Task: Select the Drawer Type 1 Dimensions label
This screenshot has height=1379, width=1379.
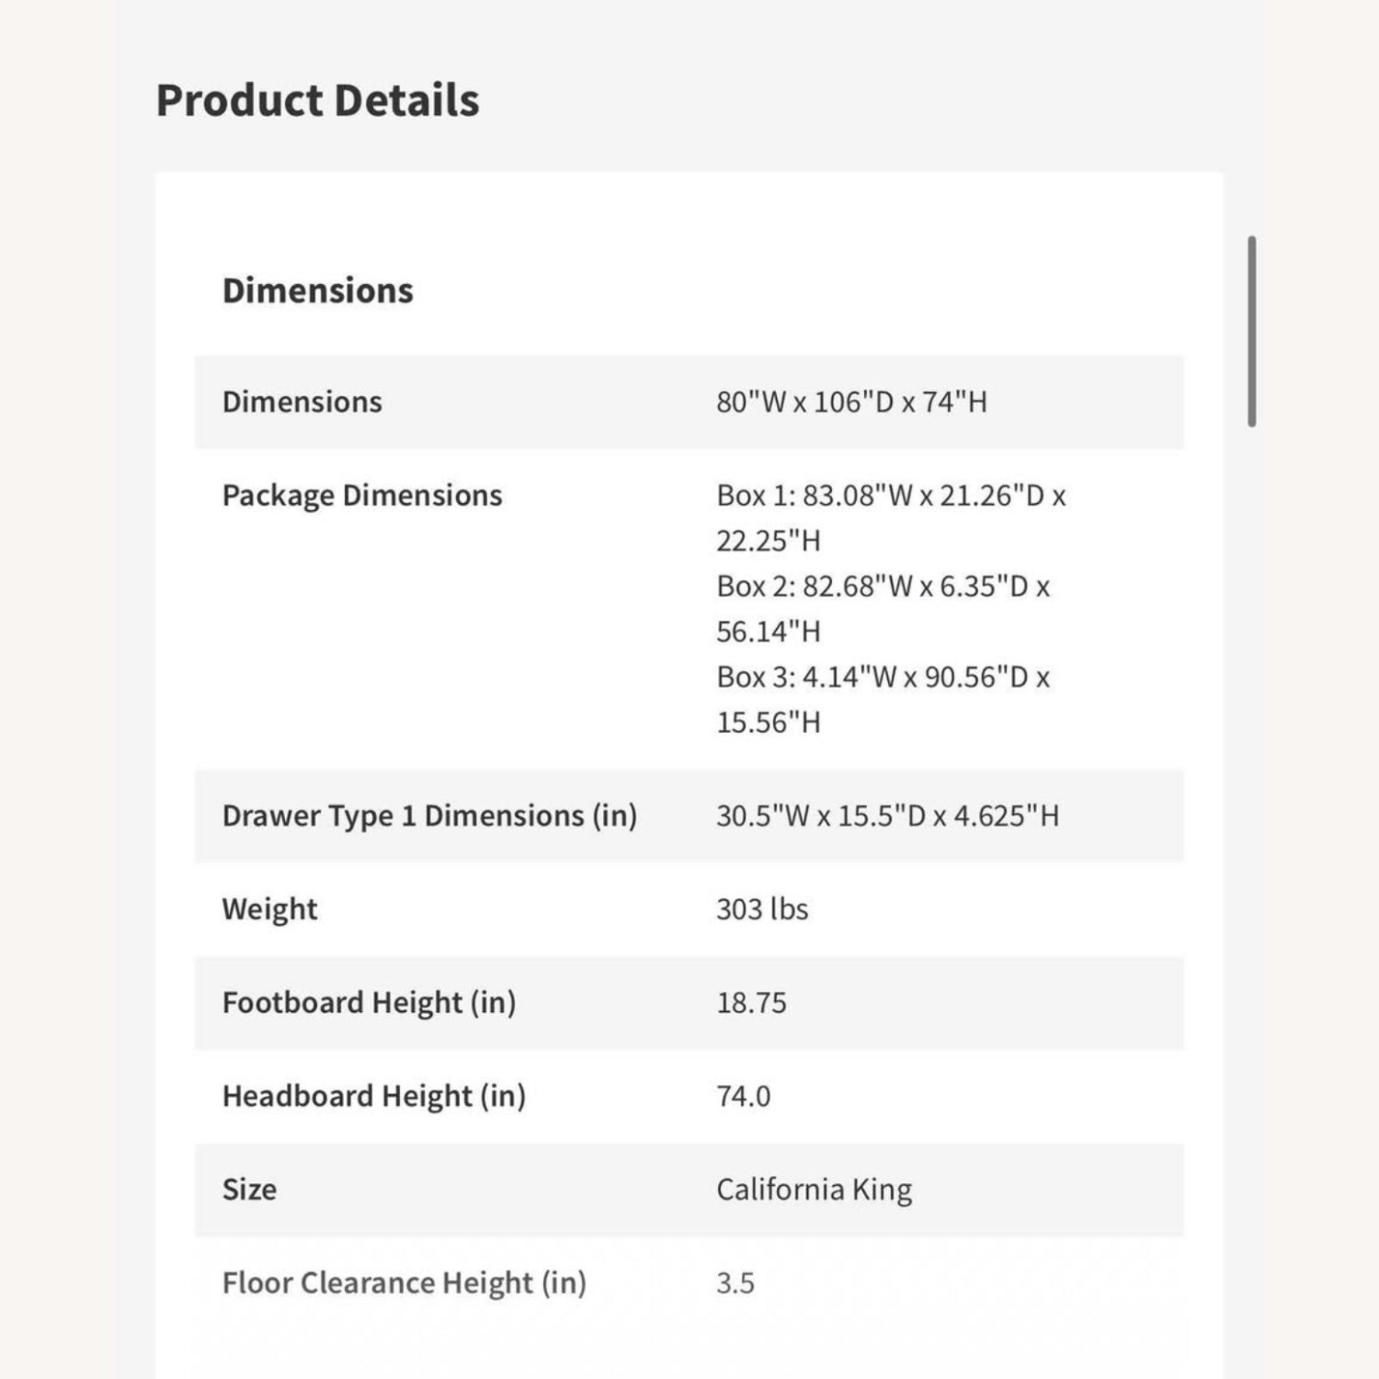Action: point(429,815)
